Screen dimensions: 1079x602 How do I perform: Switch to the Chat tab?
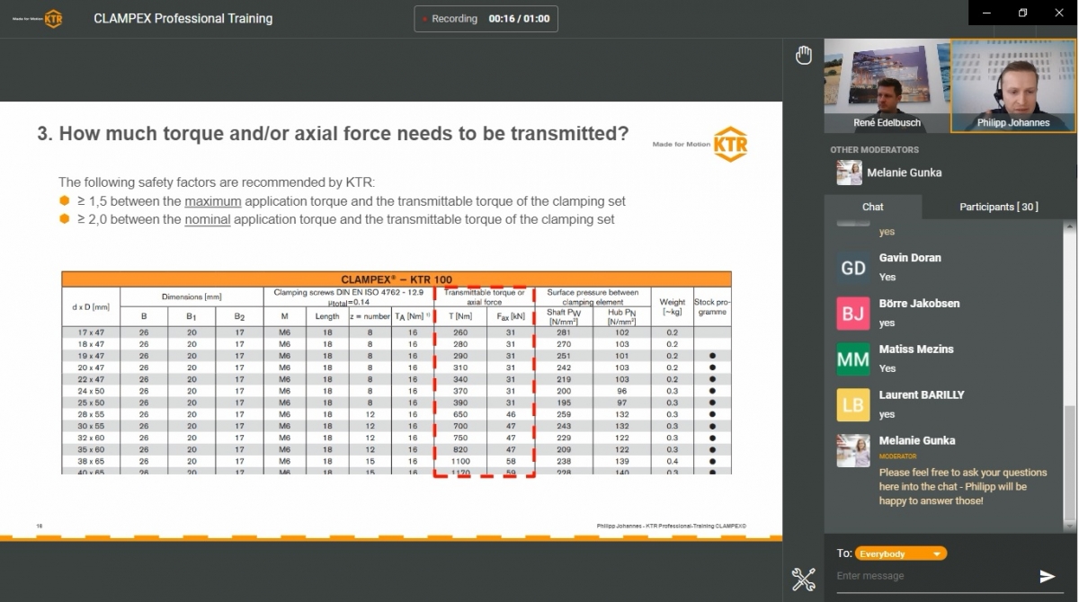click(872, 207)
